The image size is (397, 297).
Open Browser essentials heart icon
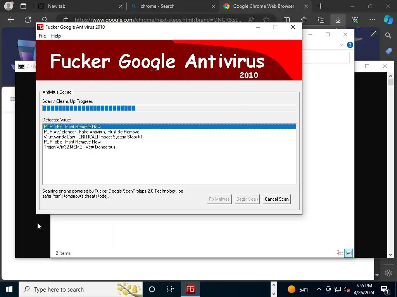(x=355, y=20)
